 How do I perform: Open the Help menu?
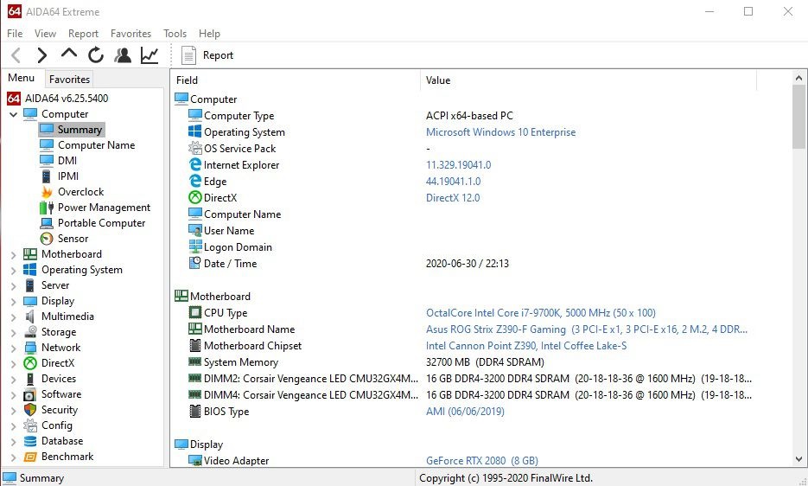click(209, 34)
